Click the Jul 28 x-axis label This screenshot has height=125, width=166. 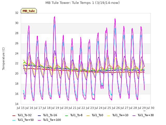[x=133, y=108]
